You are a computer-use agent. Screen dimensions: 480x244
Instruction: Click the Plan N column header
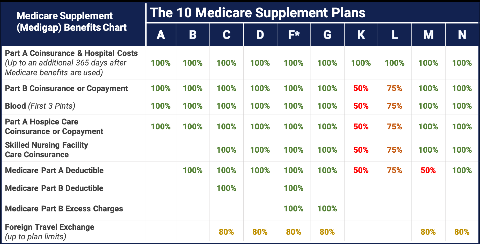(x=462, y=35)
